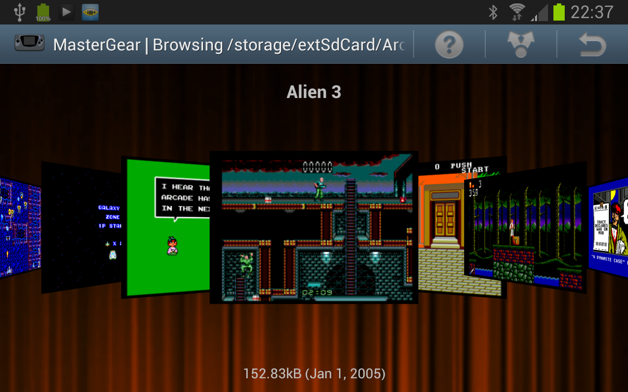Select the Alien 3 center screenshot cover

click(x=314, y=227)
